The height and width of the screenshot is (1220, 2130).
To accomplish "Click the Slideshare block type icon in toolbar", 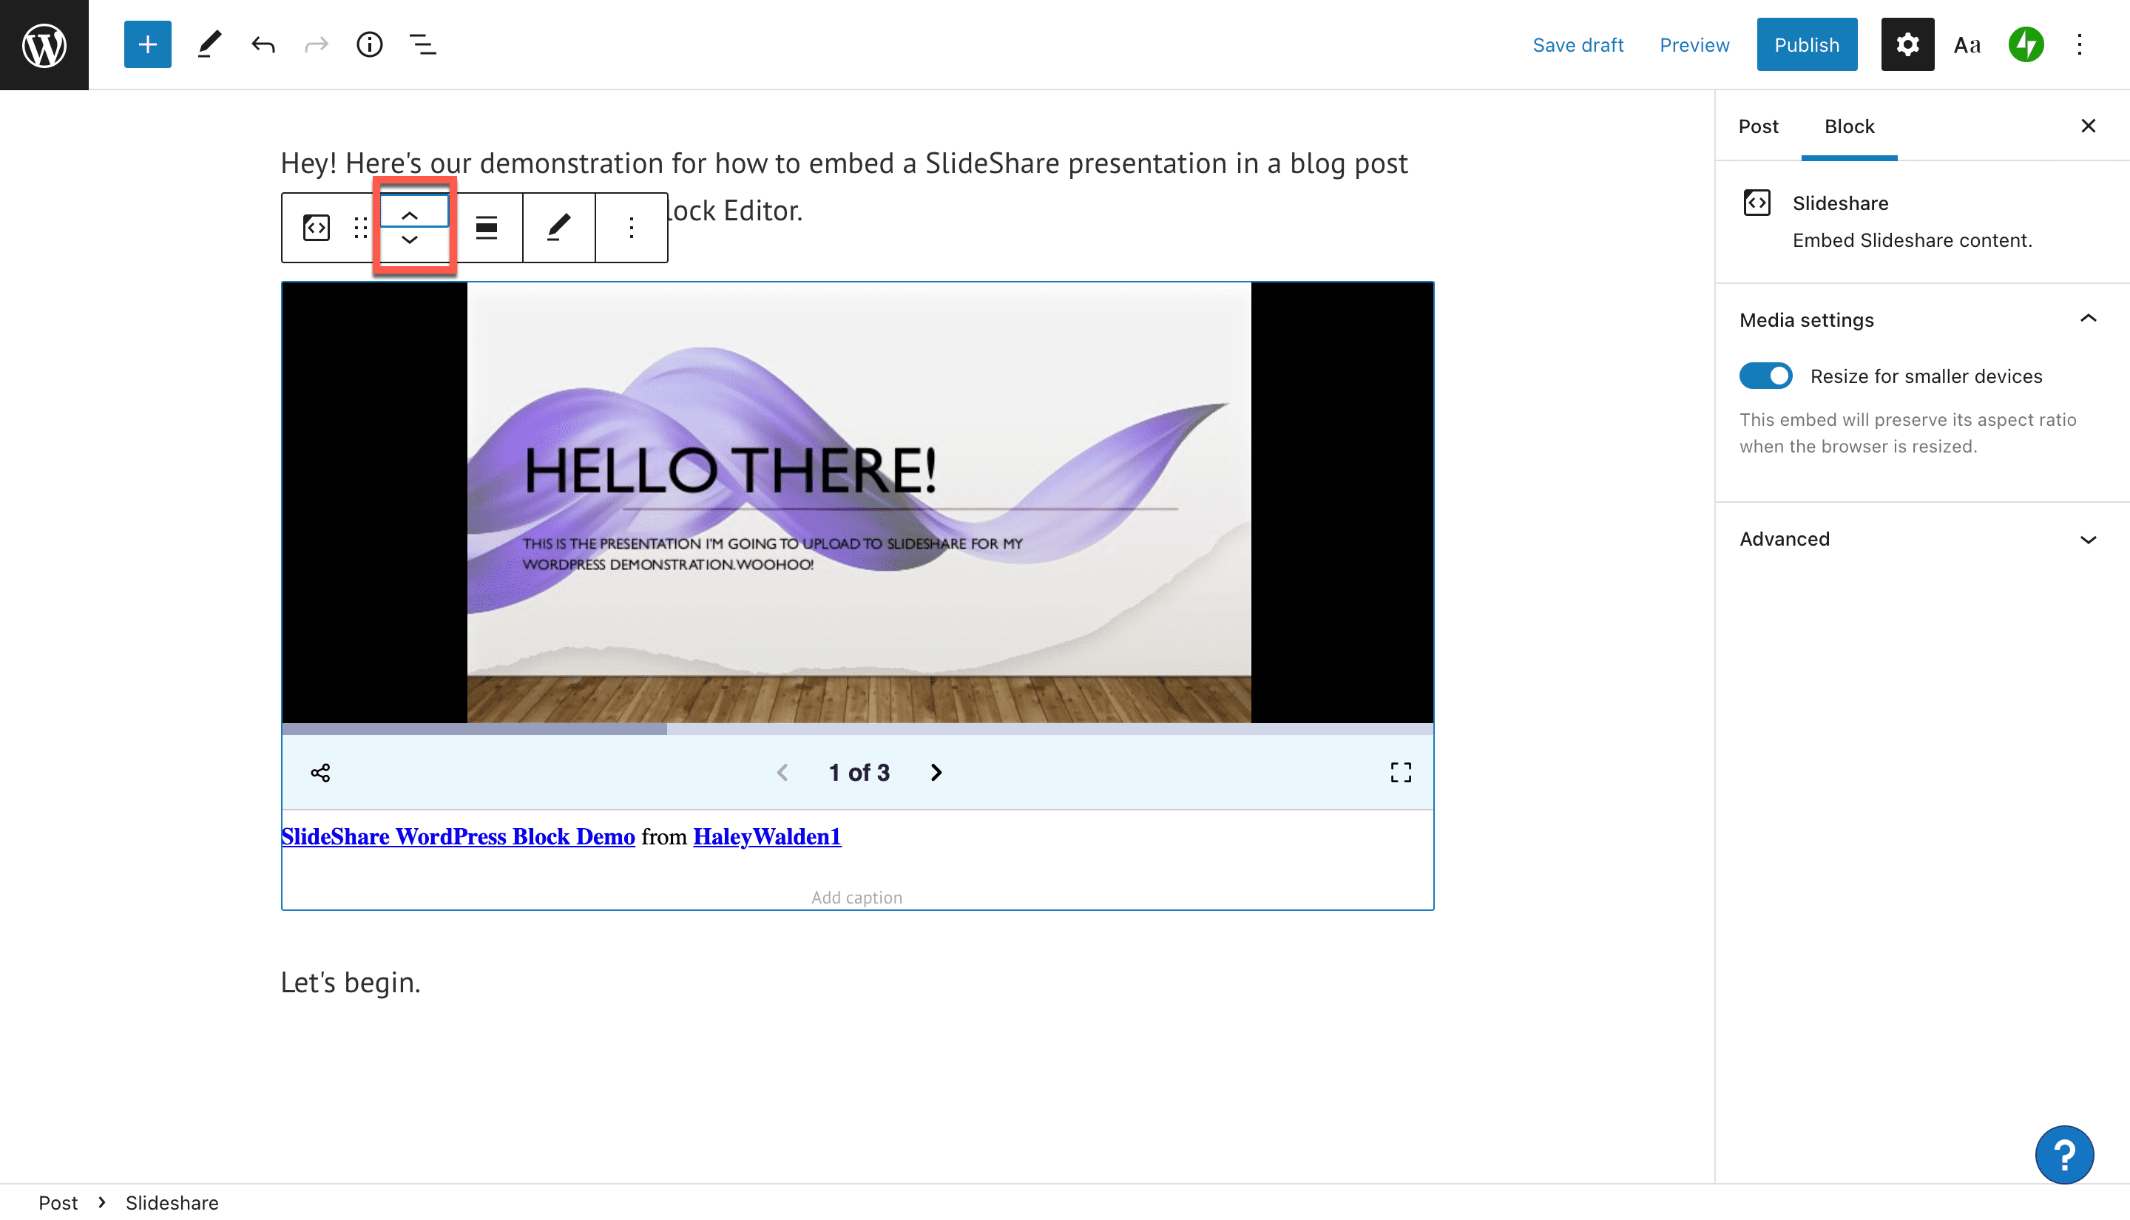I will tap(316, 228).
